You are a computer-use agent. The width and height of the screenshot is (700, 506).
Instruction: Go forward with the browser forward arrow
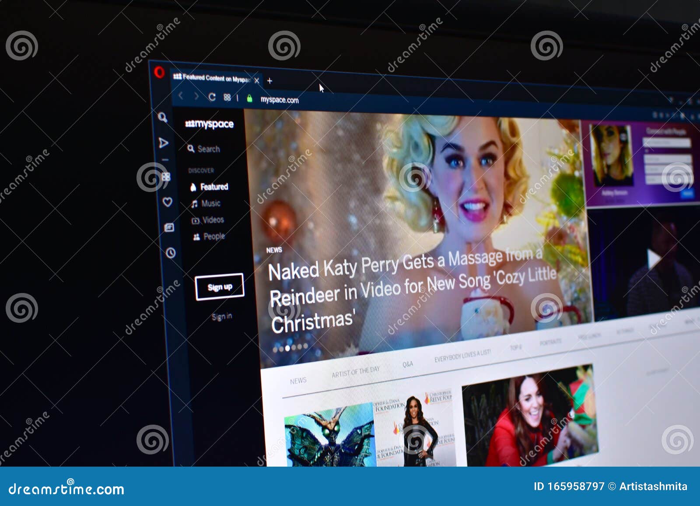196,97
